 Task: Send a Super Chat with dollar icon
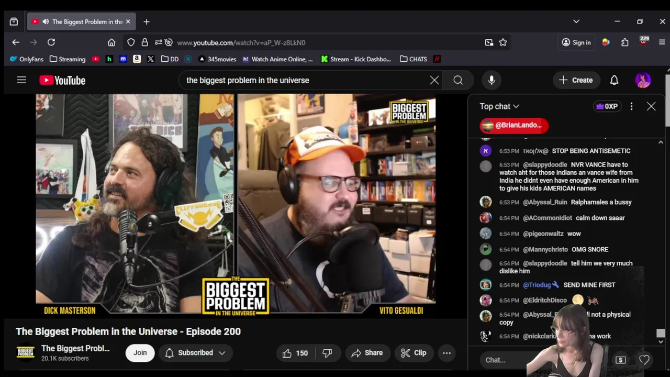click(620, 360)
